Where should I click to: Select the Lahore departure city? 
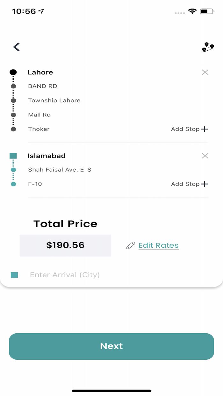point(40,72)
